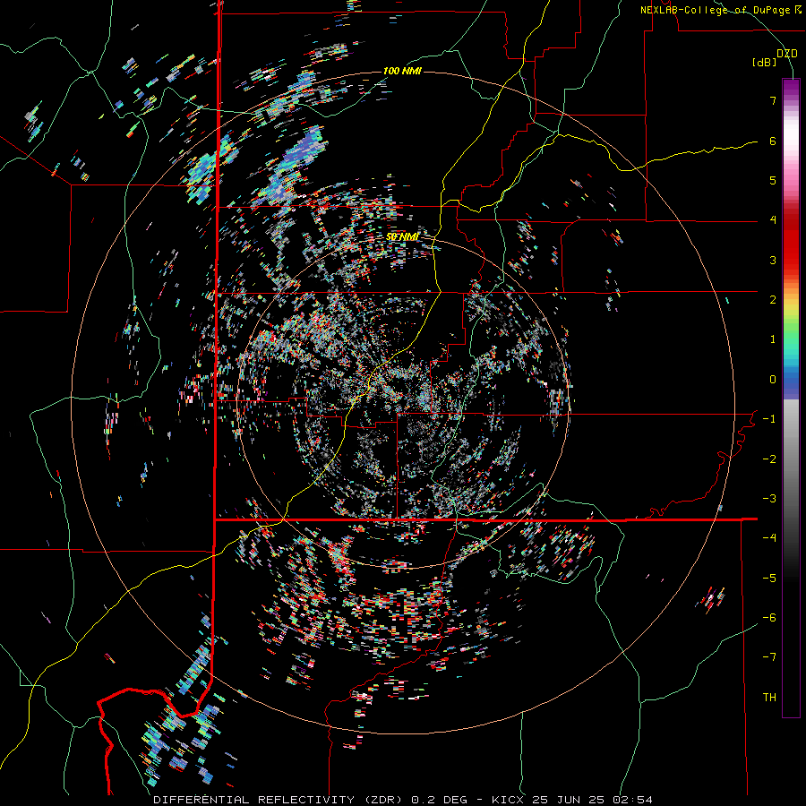Viewport: 806px width, 806px height.
Task: Click the DZD product label
Action: click(787, 54)
